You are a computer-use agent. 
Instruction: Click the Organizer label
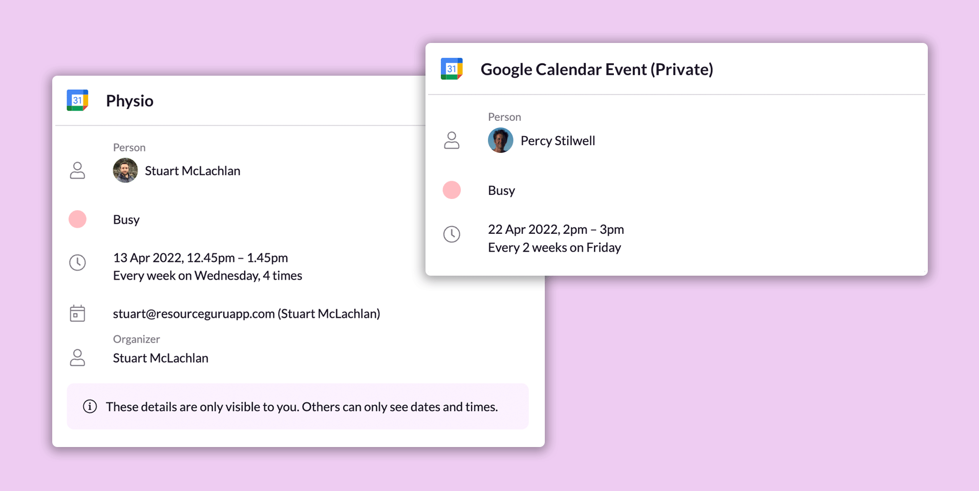point(136,339)
